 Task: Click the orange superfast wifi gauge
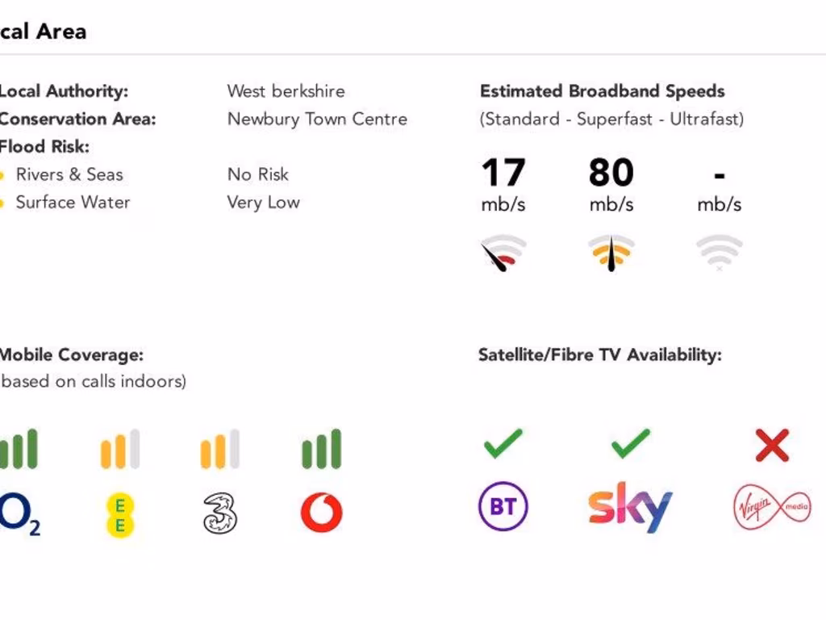tap(611, 253)
